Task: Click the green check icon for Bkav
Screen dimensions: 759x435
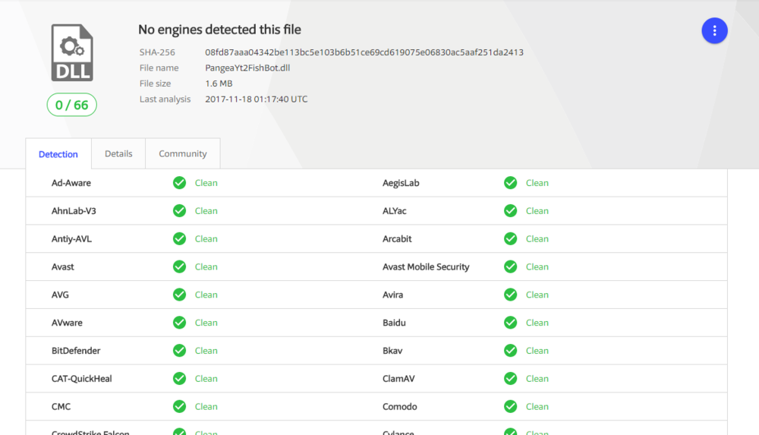Action: [510, 351]
